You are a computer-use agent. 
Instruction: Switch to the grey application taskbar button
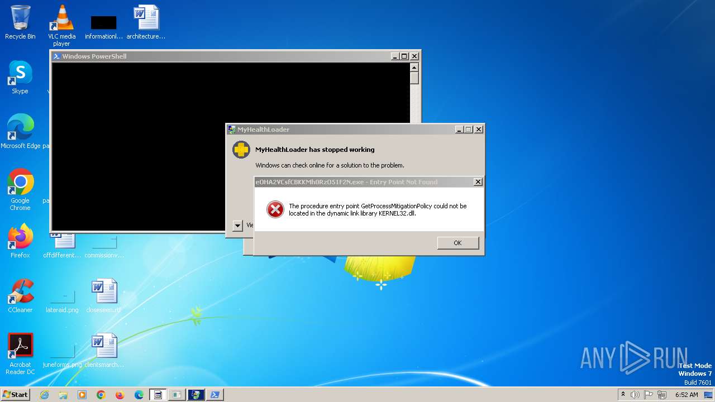tap(177, 395)
